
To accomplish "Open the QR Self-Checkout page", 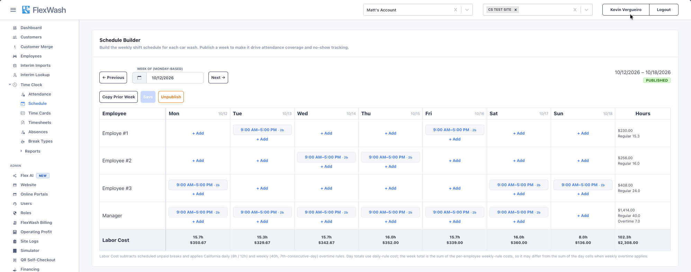I will [x=38, y=260].
